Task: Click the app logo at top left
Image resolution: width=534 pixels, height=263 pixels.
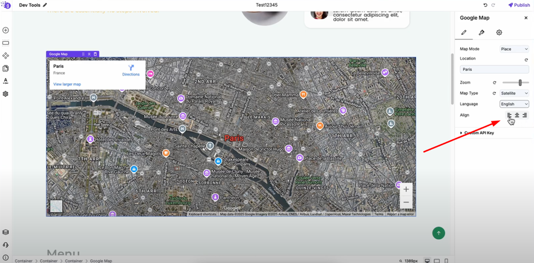Action: tap(5, 5)
